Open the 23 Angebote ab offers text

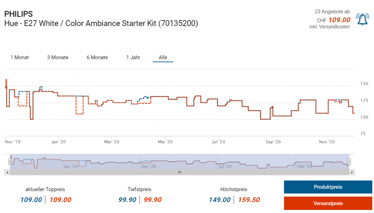332,12
